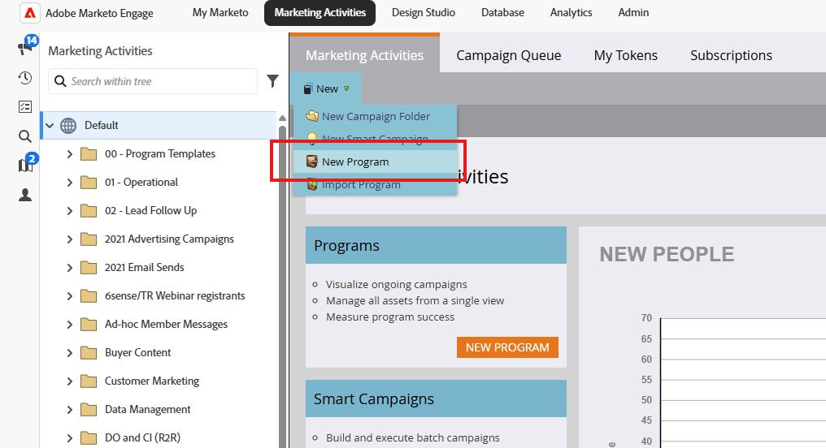Open the recent history clock icon
826x448 pixels.
click(x=24, y=78)
